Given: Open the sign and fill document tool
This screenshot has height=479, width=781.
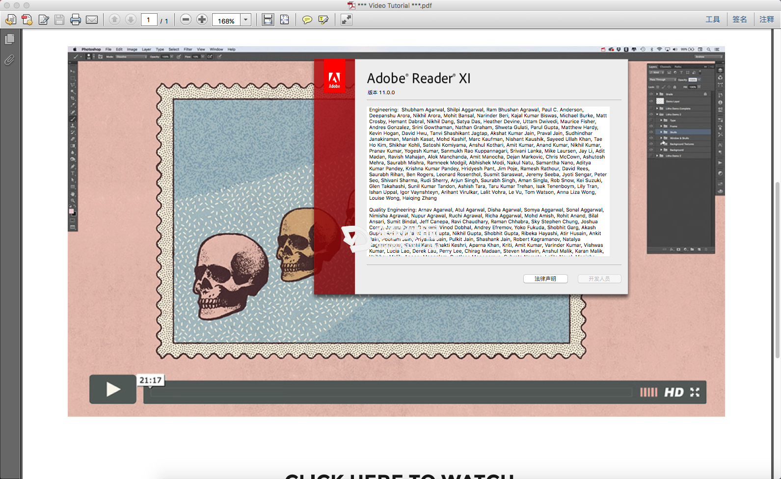Looking at the screenshot, I should pyautogui.click(x=44, y=20).
